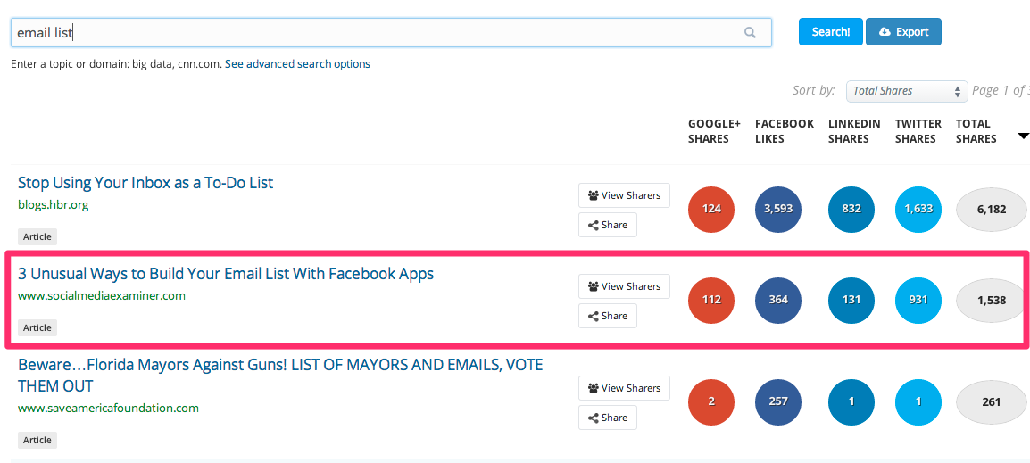This screenshot has width=1030, height=463.
Task: Click the black sort arrow beside Total Shares
Action: (1023, 136)
